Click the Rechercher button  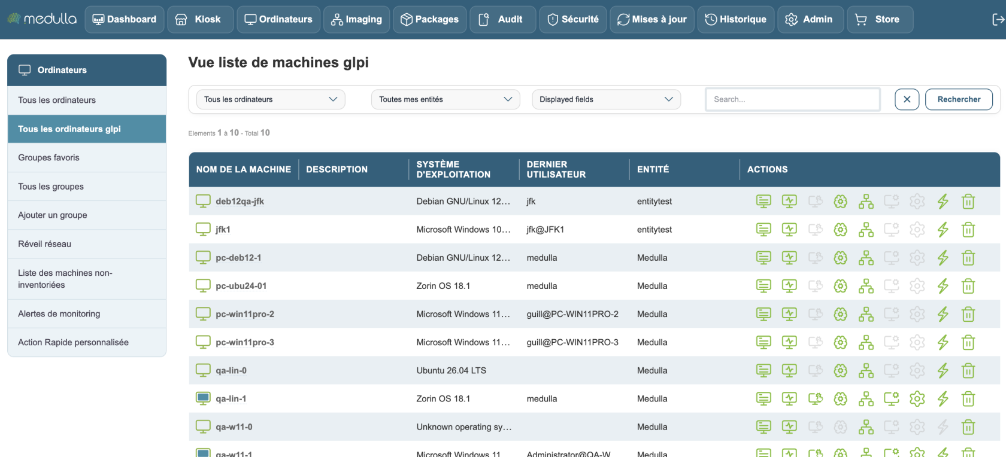(959, 99)
